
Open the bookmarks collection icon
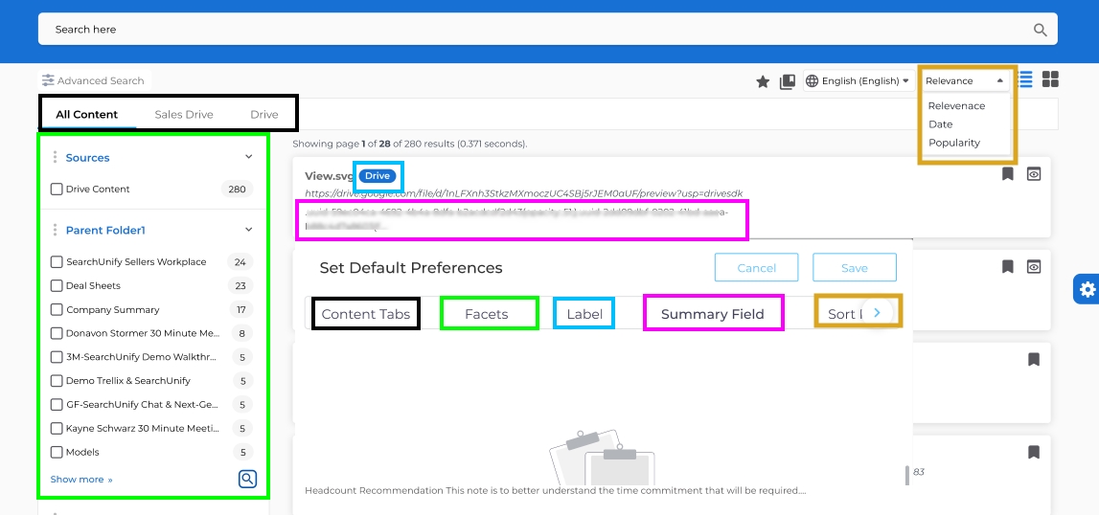[x=787, y=81]
